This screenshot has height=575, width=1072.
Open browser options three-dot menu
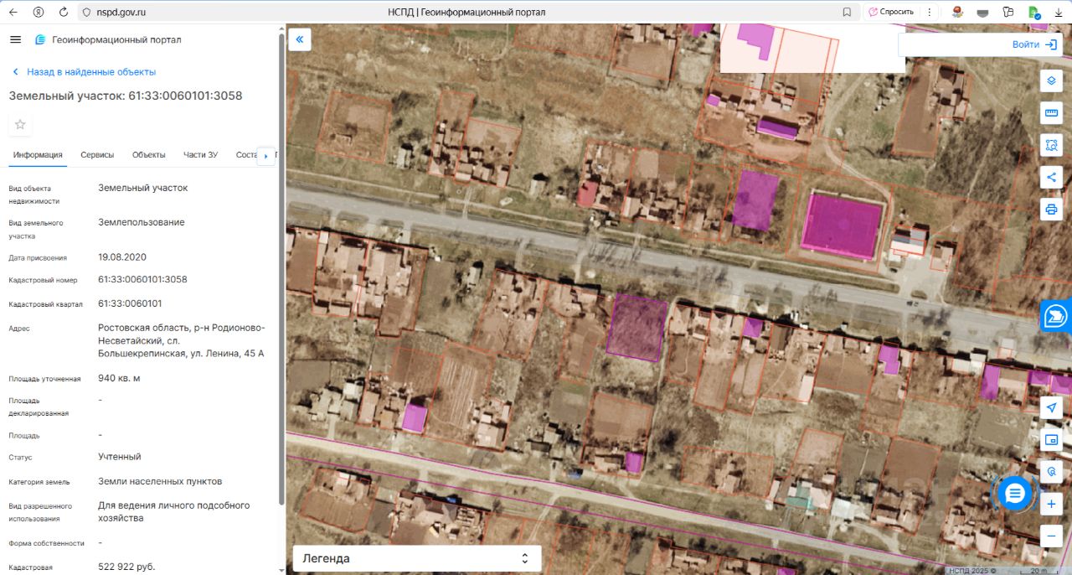[x=929, y=12]
